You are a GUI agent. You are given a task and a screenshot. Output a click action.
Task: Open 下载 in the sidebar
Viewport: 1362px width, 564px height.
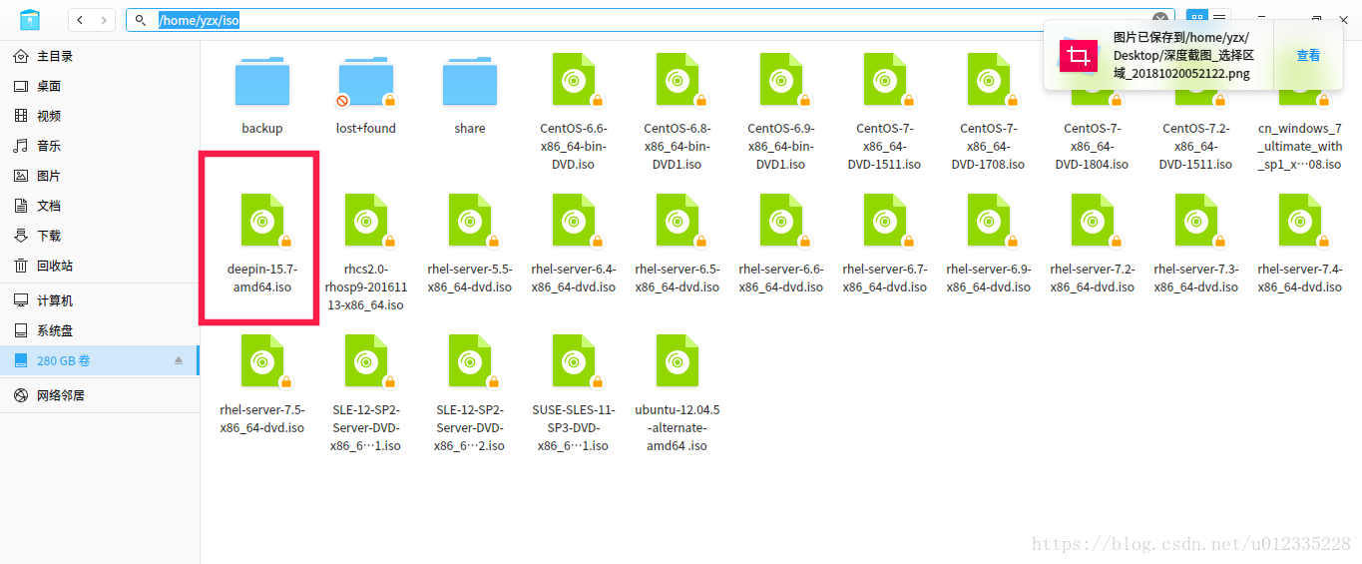[x=100, y=236]
